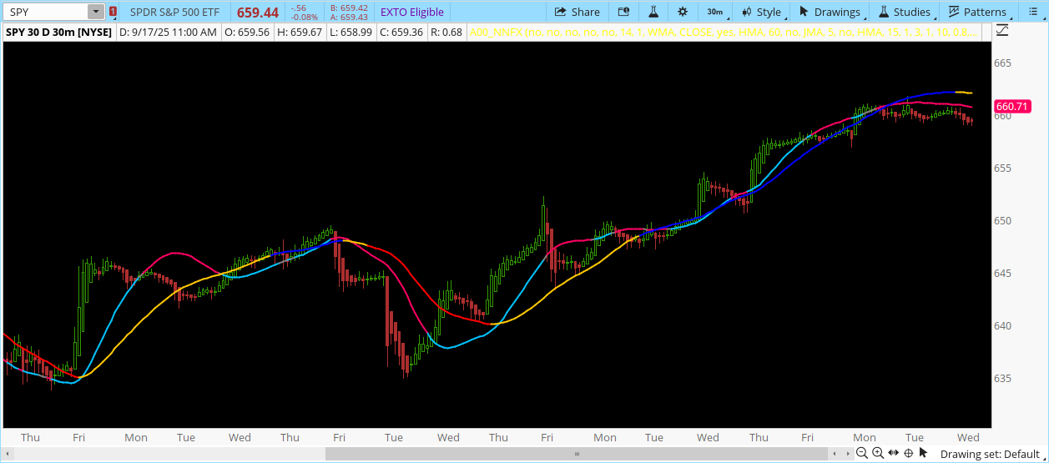The width and height of the screenshot is (1049, 463).
Task: Click the left arrow beside the zoom icons
Action: coord(835,454)
